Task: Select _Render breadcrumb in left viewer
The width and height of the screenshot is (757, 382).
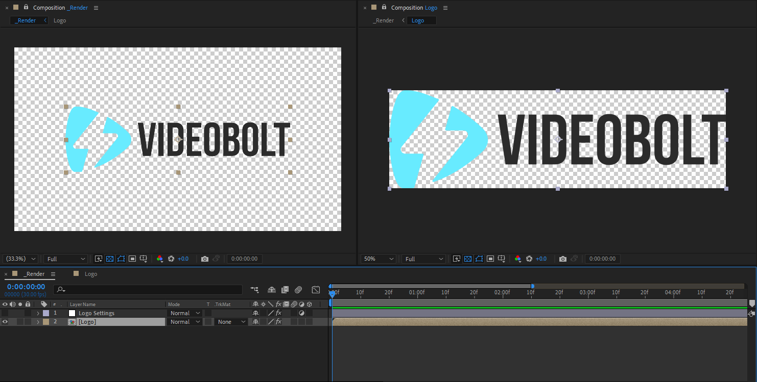Action: tap(26, 20)
